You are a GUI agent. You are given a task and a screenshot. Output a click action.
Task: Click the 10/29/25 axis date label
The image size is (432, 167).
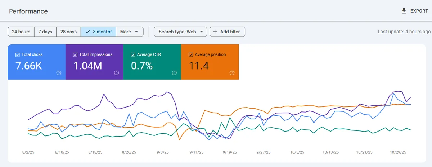398,152
